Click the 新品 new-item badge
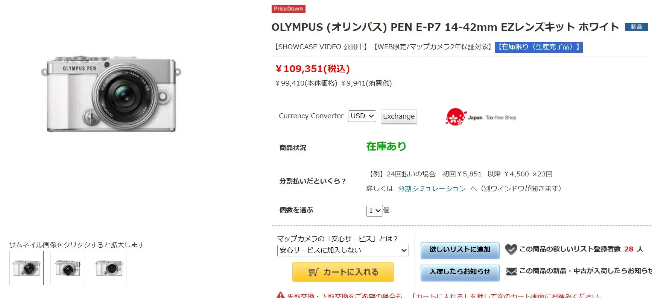 636,27
